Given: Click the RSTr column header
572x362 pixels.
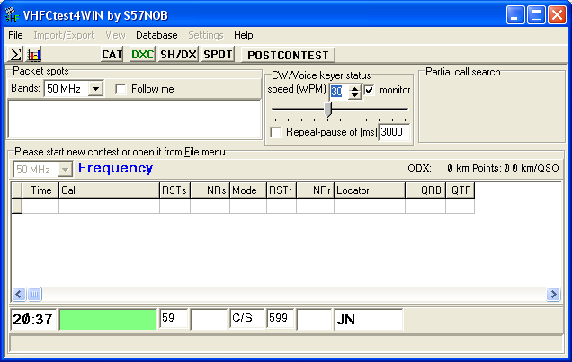Looking at the screenshot, I should pos(282,190).
